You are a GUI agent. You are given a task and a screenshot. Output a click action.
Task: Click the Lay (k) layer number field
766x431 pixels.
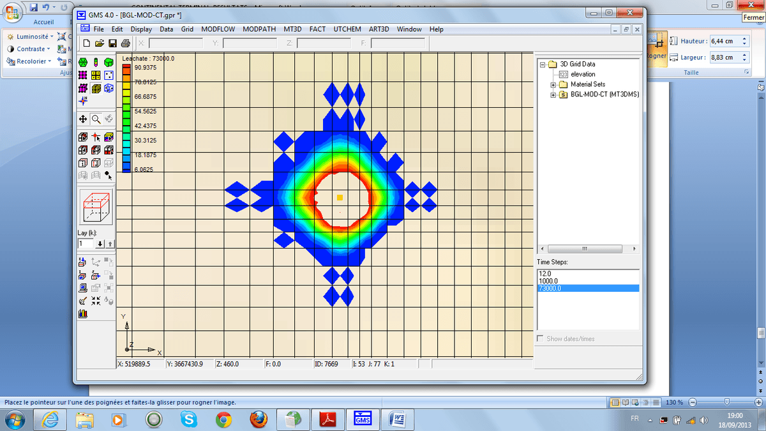(x=86, y=244)
